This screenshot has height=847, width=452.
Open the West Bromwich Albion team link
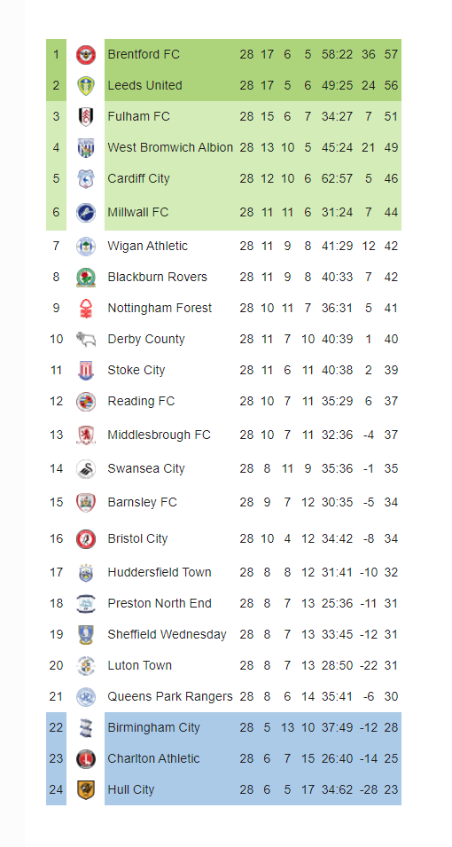pos(170,147)
